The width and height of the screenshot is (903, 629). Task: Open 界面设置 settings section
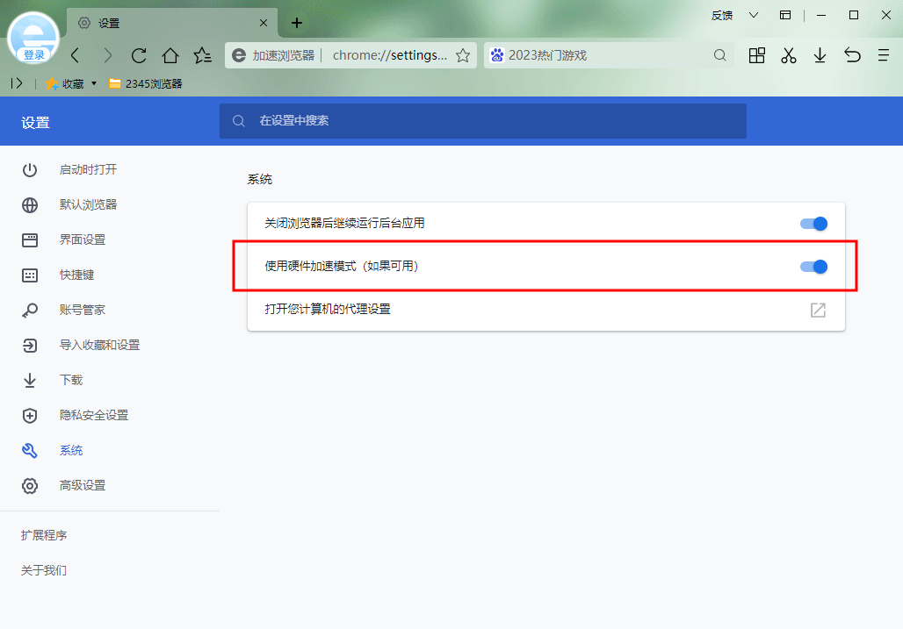tap(83, 239)
